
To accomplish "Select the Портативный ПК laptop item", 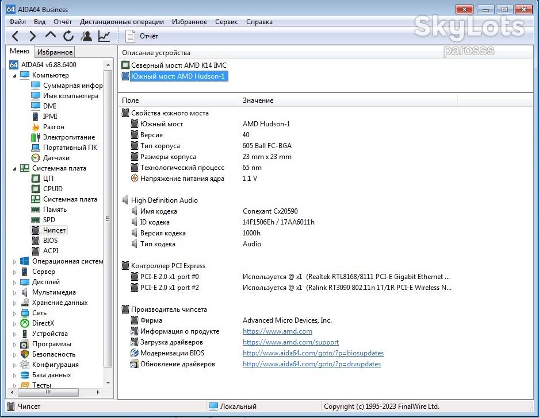I will click(64, 148).
